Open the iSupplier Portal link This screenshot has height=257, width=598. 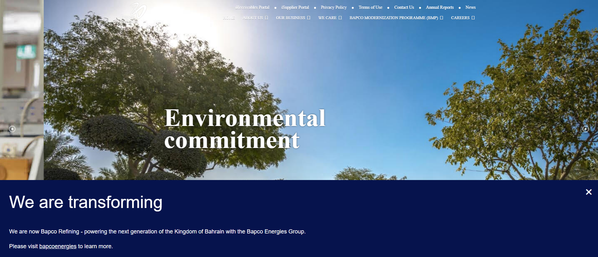[295, 7]
